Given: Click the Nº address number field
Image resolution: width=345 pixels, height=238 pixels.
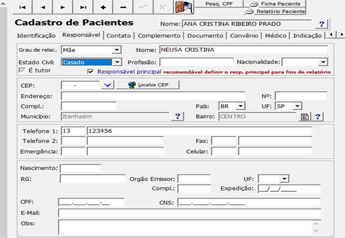Looking at the screenshot, I should 301,96.
